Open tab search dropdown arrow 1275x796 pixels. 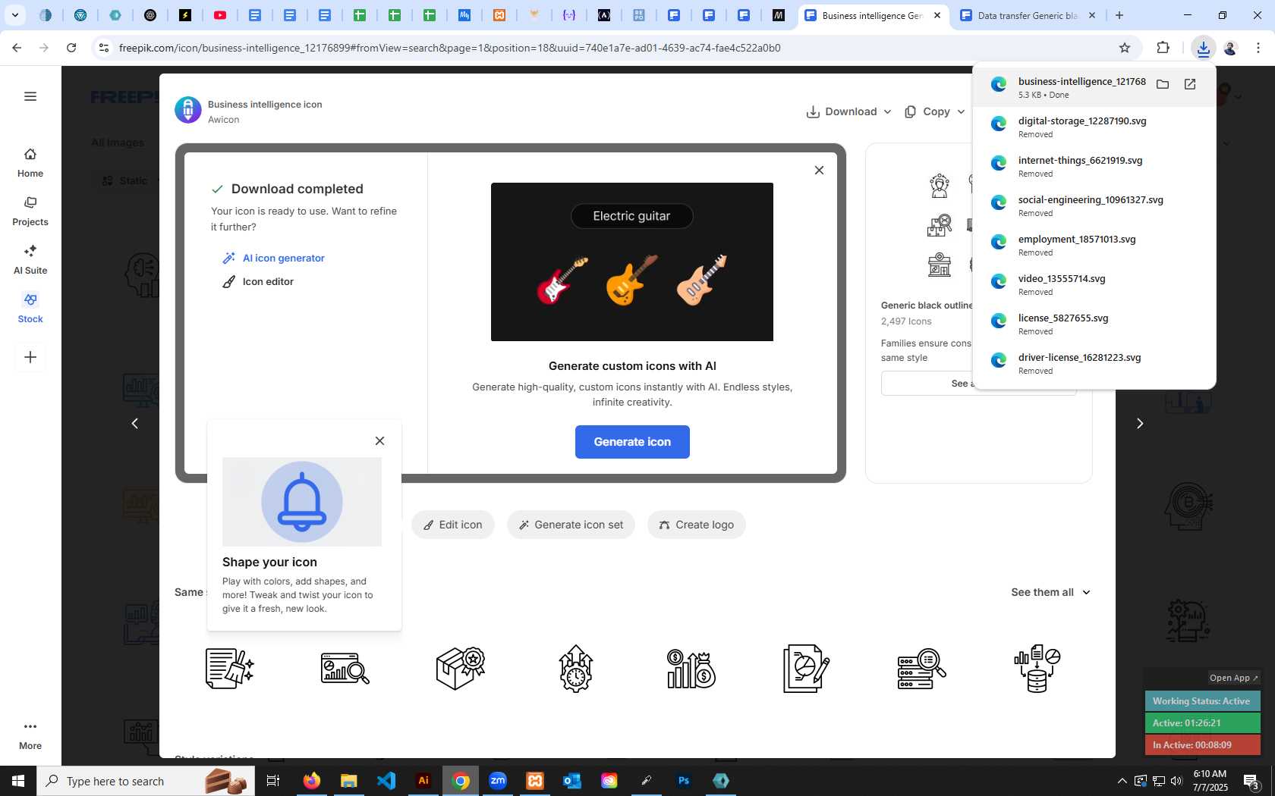14,15
